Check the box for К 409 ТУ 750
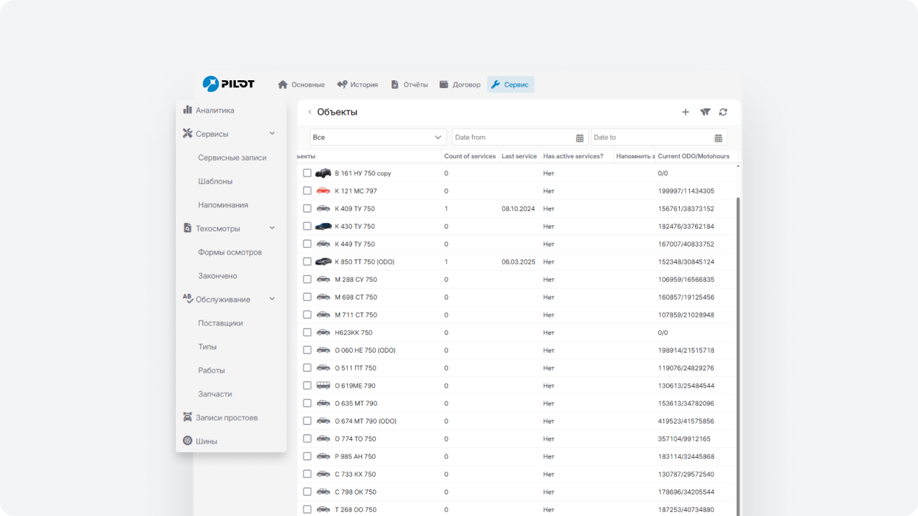The image size is (918, 516). [x=307, y=209]
